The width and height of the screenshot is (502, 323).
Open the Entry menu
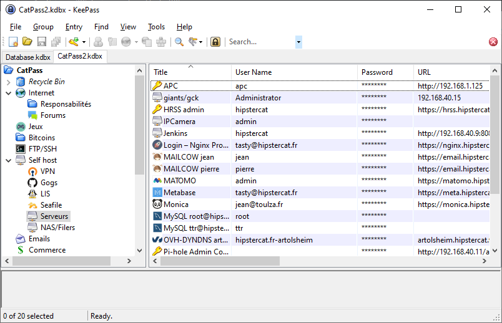pyautogui.click(x=74, y=27)
